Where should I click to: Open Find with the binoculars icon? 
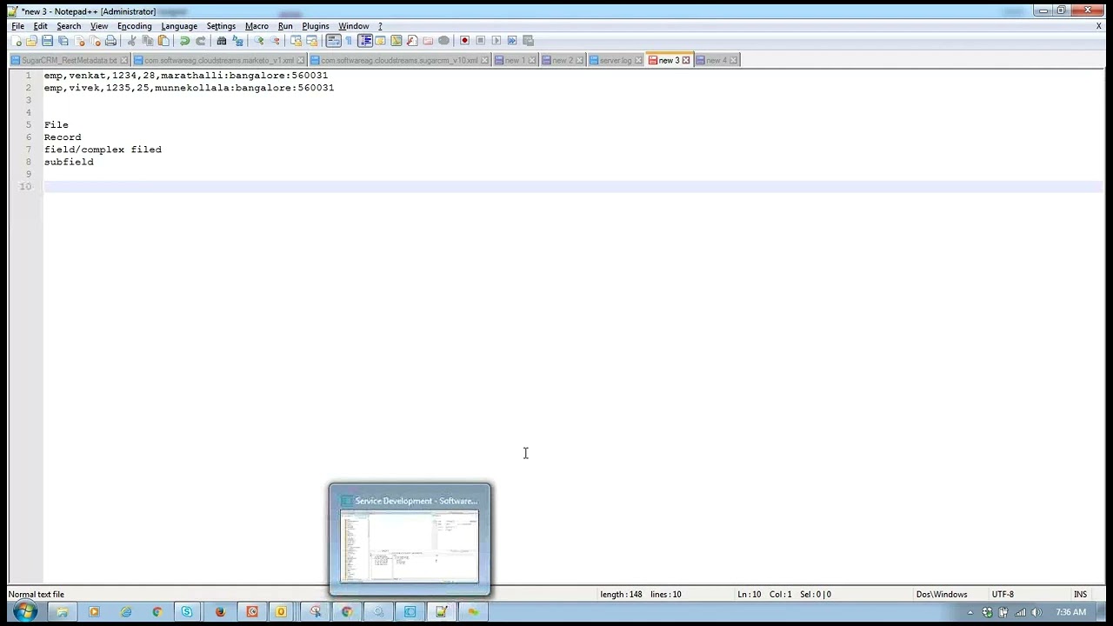pos(222,41)
